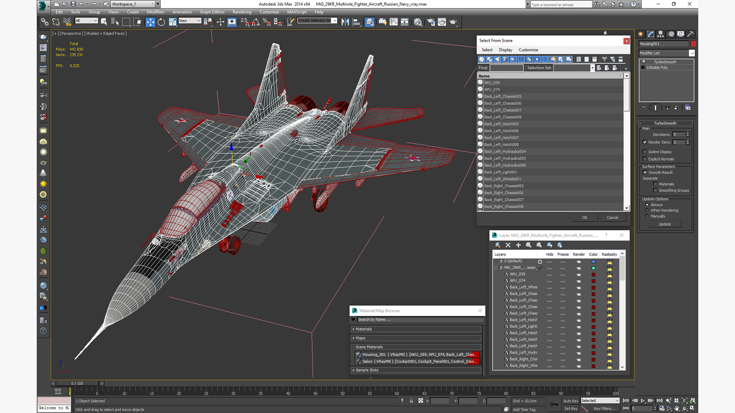The height and width of the screenshot is (413, 735).
Task: Open Create Selection Set dropdown
Action: click(335, 21)
